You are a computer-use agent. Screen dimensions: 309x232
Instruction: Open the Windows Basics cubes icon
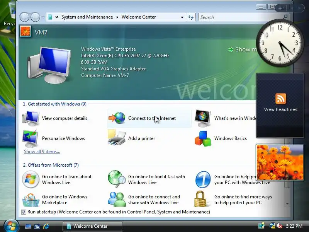coord(203,138)
